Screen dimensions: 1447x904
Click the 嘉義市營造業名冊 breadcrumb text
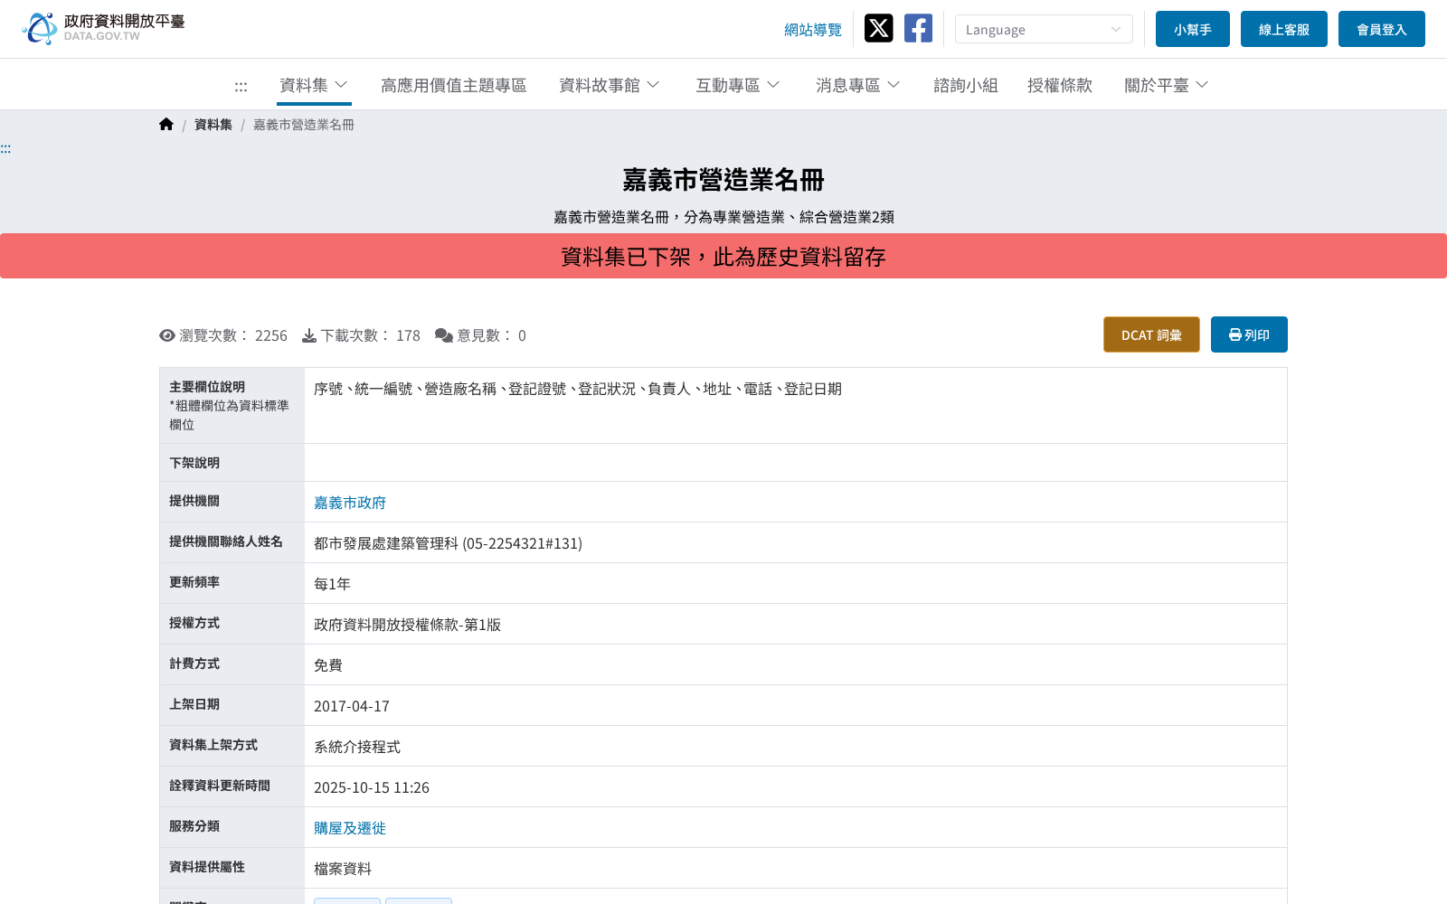(x=304, y=125)
